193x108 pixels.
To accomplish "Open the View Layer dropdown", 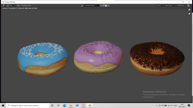I will pyautogui.click(x=170, y=5).
